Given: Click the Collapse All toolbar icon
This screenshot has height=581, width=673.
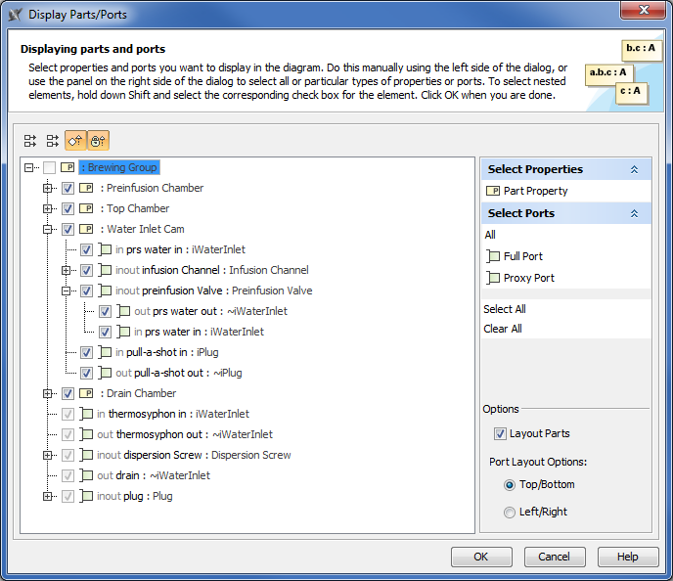Looking at the screenshot, I should (53, 141).
